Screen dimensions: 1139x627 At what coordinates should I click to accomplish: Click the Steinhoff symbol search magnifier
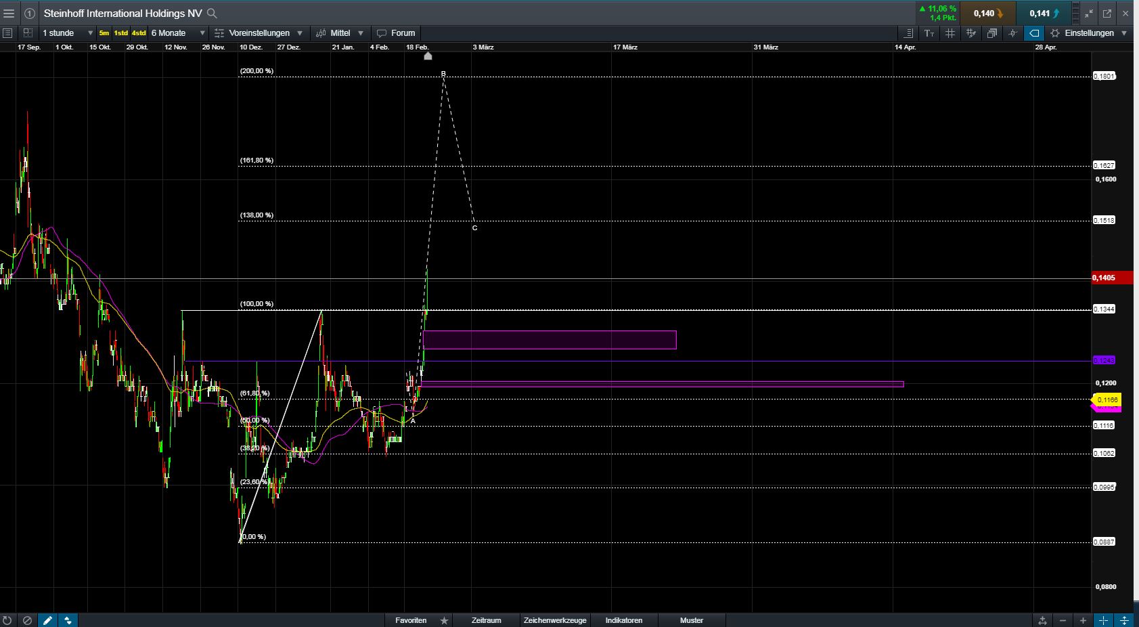(211, 13)
